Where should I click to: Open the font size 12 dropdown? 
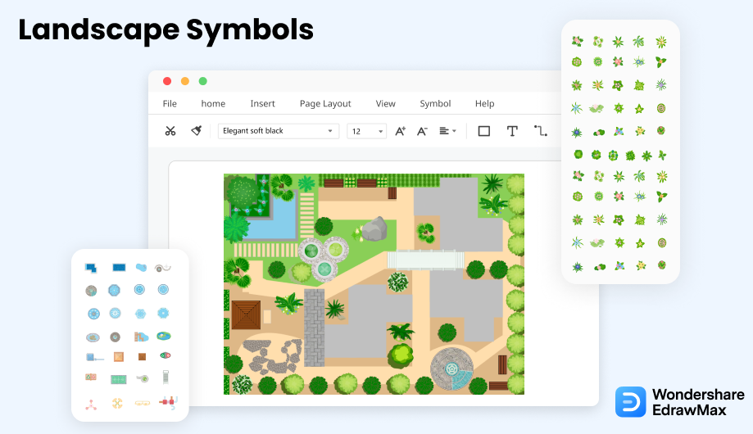(x=367, y=131)
